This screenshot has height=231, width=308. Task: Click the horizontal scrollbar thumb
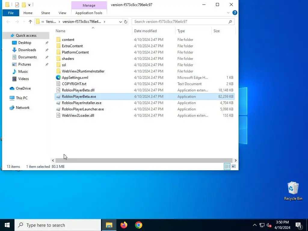click(x=144, y=161)
